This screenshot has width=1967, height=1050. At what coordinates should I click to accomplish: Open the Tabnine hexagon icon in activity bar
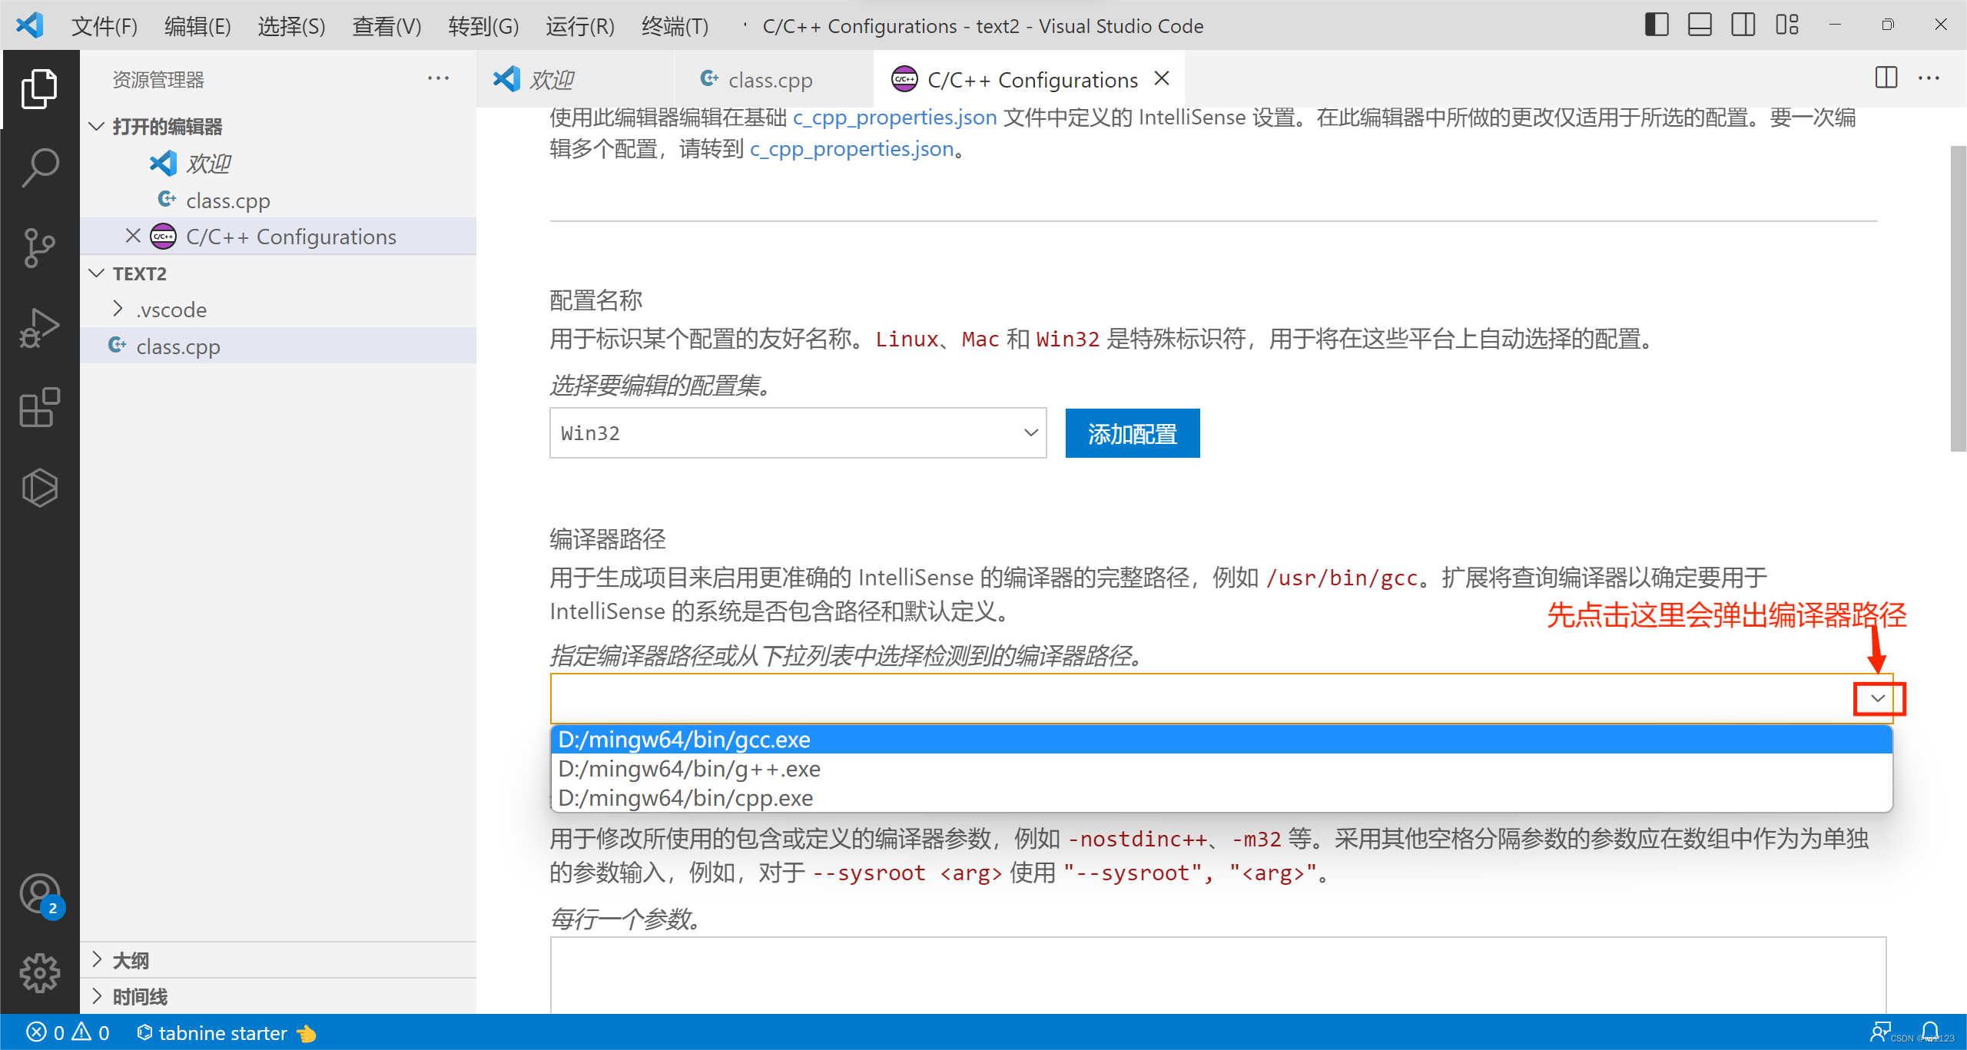click(39, 488)
